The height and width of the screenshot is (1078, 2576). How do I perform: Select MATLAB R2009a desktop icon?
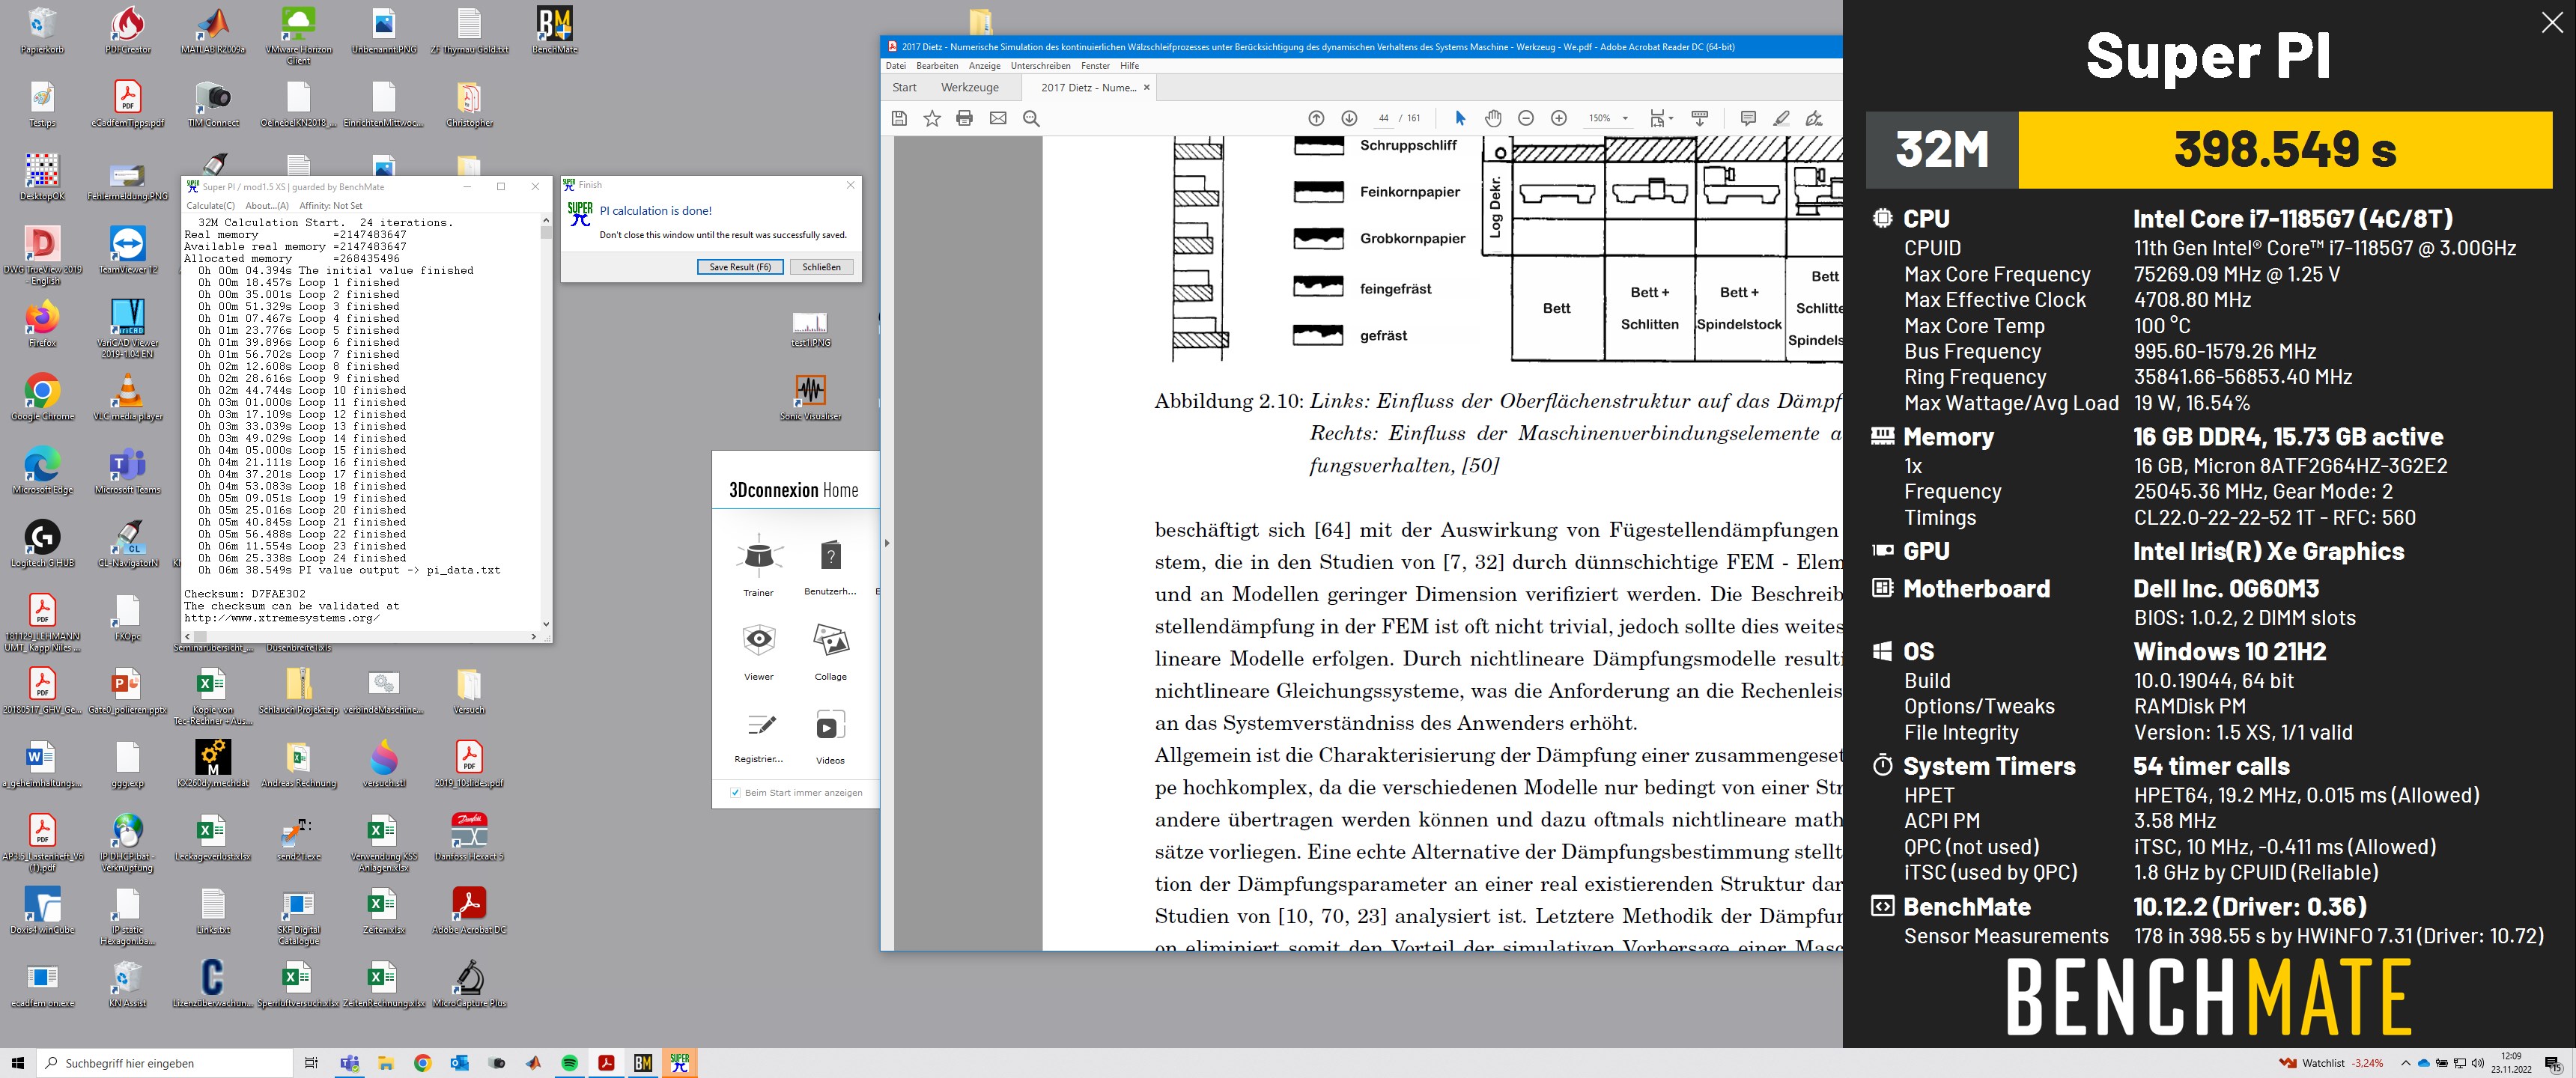(212, 30)
